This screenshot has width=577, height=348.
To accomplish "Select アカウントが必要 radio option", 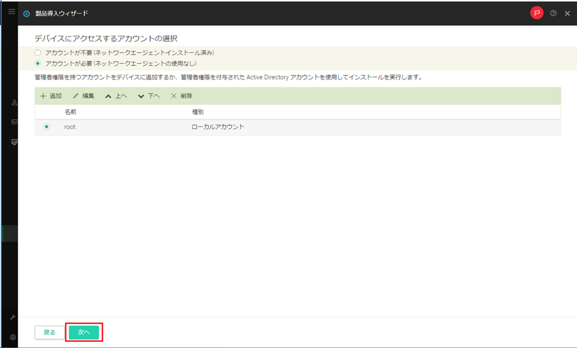I will (38, 62).
